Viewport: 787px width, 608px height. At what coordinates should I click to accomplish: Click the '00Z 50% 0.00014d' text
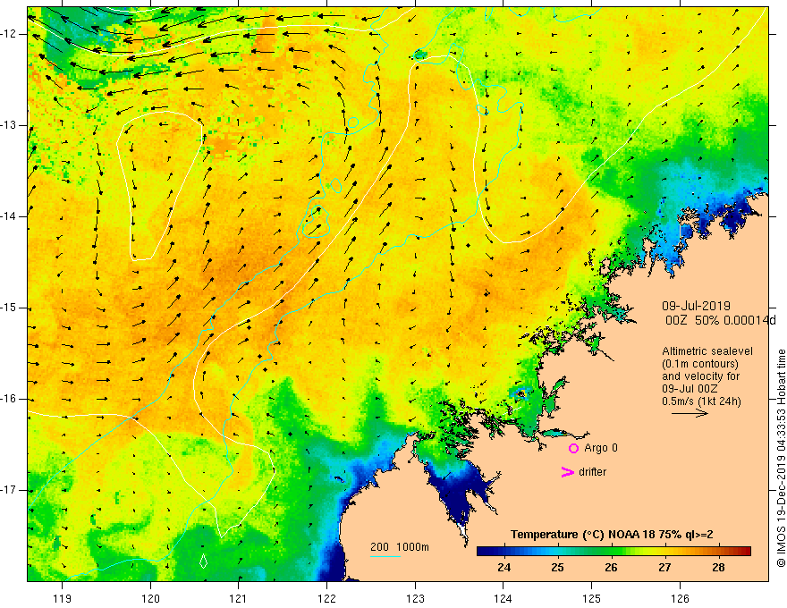(x=720, y=321)
